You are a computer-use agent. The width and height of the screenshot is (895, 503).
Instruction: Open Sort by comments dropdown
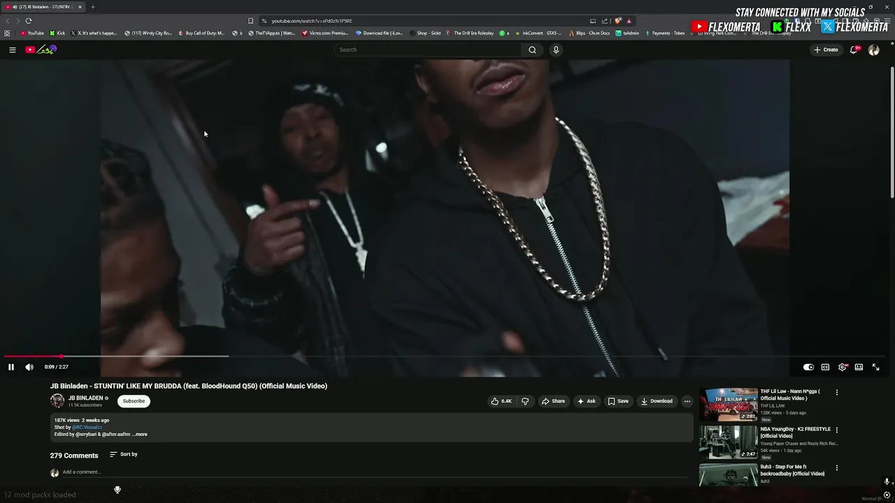(124, 454)
